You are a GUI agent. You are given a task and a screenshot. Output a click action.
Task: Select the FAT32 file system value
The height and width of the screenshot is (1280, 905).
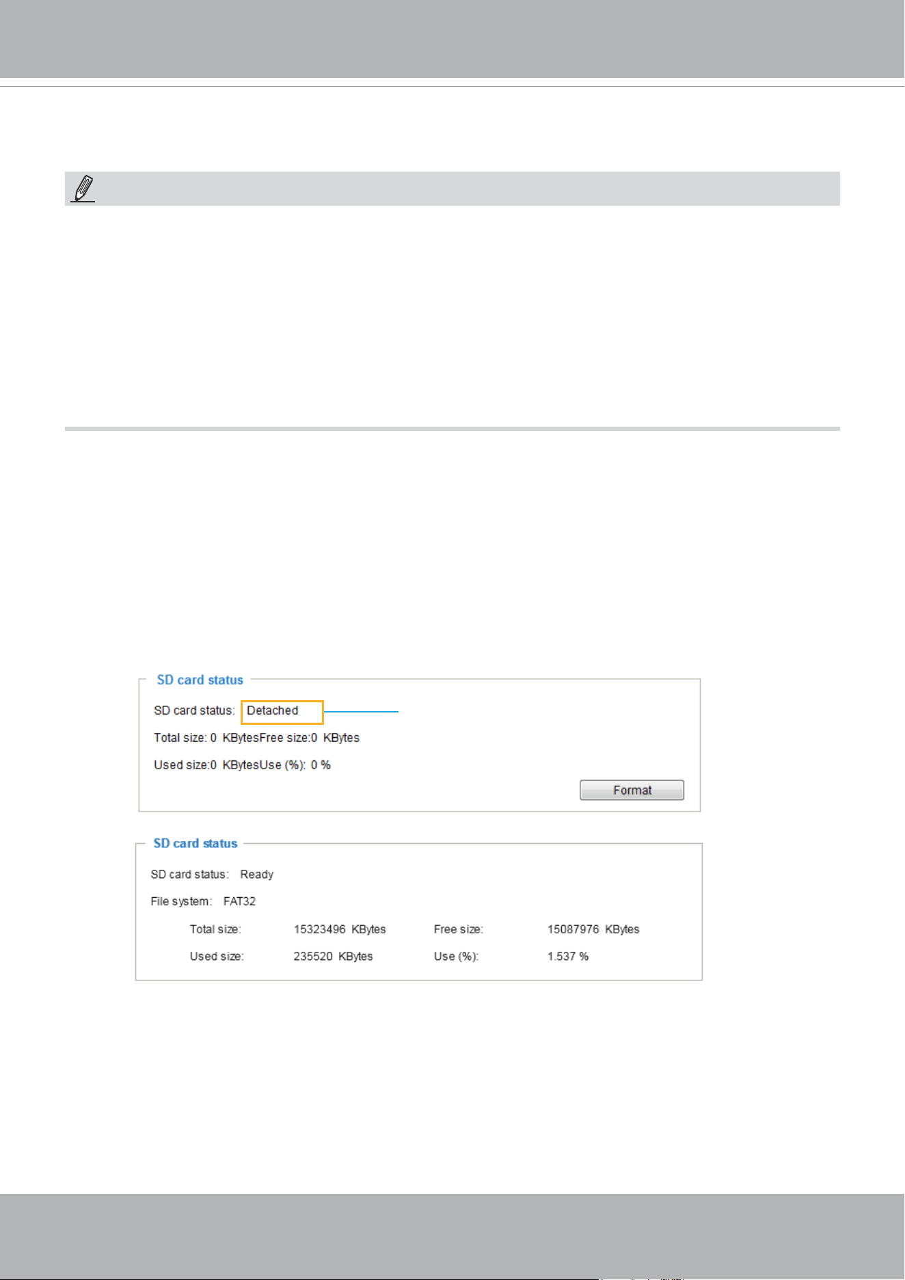(x=239, y=901)
